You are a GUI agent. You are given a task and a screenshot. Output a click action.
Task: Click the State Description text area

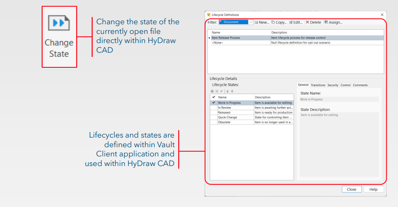pos(339,145)
